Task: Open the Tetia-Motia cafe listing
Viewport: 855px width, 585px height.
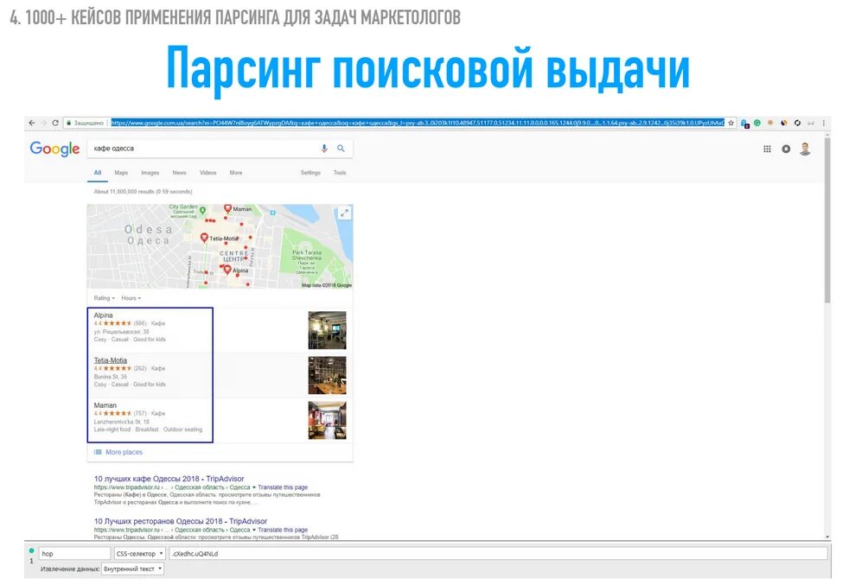Action: (110, 360)
